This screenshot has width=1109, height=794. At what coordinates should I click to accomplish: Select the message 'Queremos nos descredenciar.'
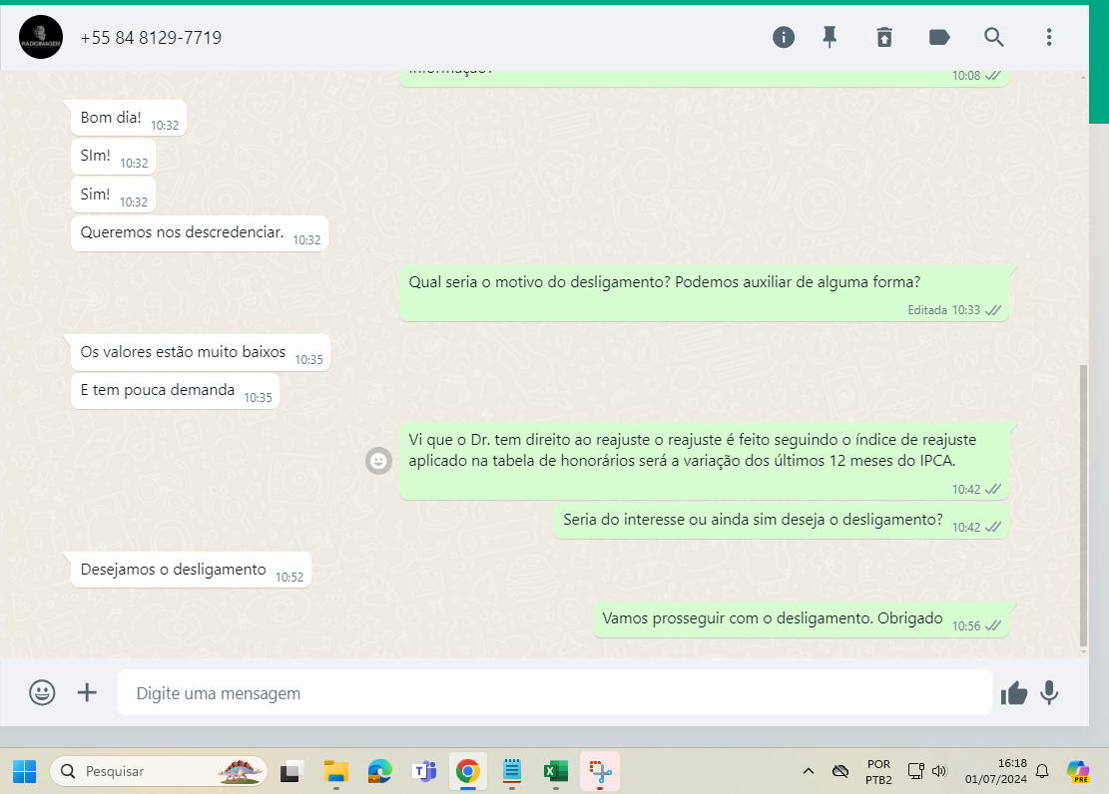pyautogui.click(x=199, y=232)
